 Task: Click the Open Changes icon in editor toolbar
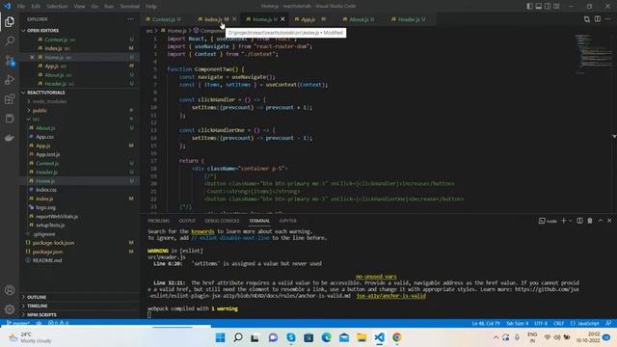(x=587, y=19)
